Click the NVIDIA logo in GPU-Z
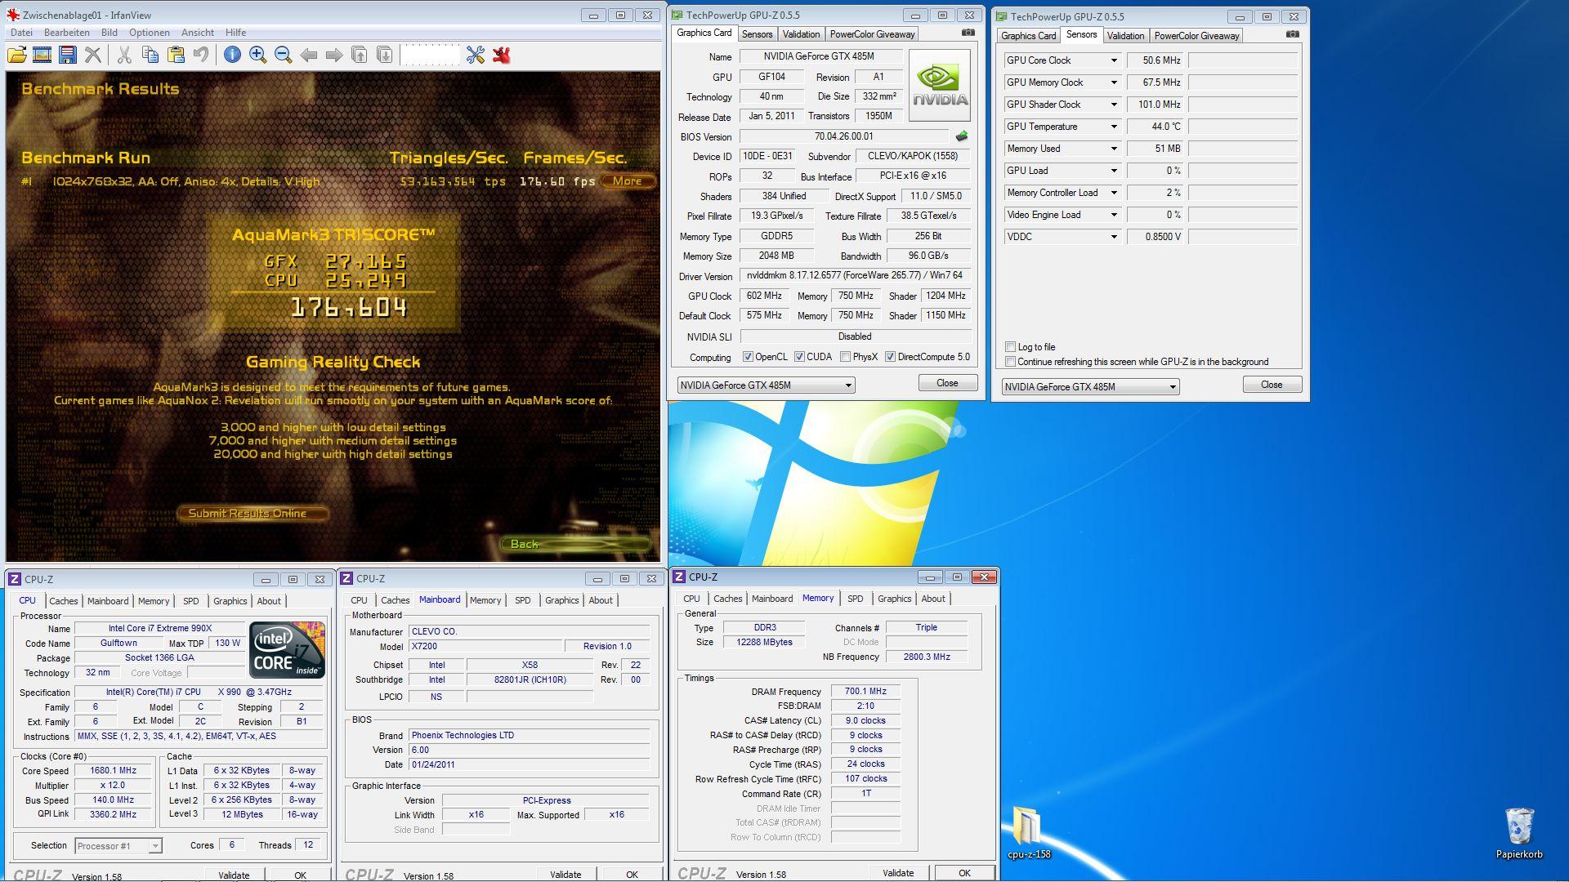The width and height of the screenshot is (1569, 882). point(940,86)
